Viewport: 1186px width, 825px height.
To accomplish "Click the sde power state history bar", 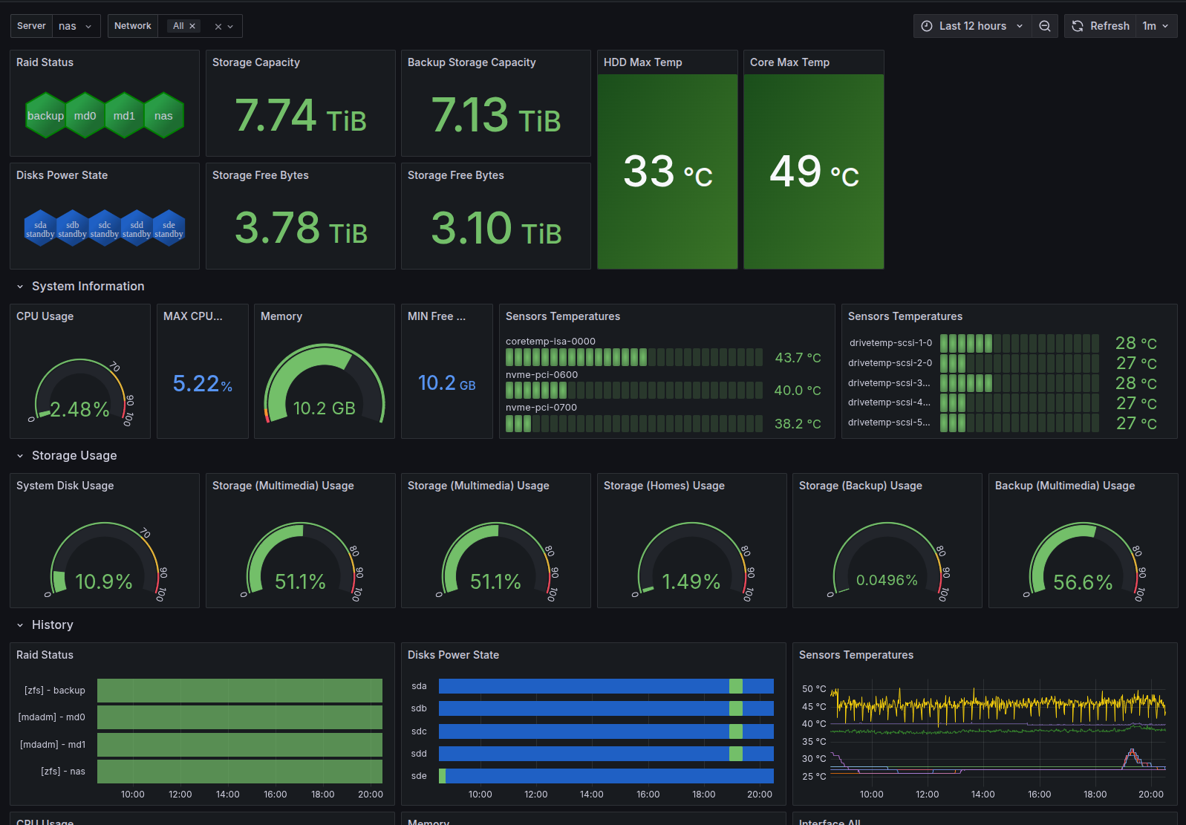I will click(x=606, y=776).
